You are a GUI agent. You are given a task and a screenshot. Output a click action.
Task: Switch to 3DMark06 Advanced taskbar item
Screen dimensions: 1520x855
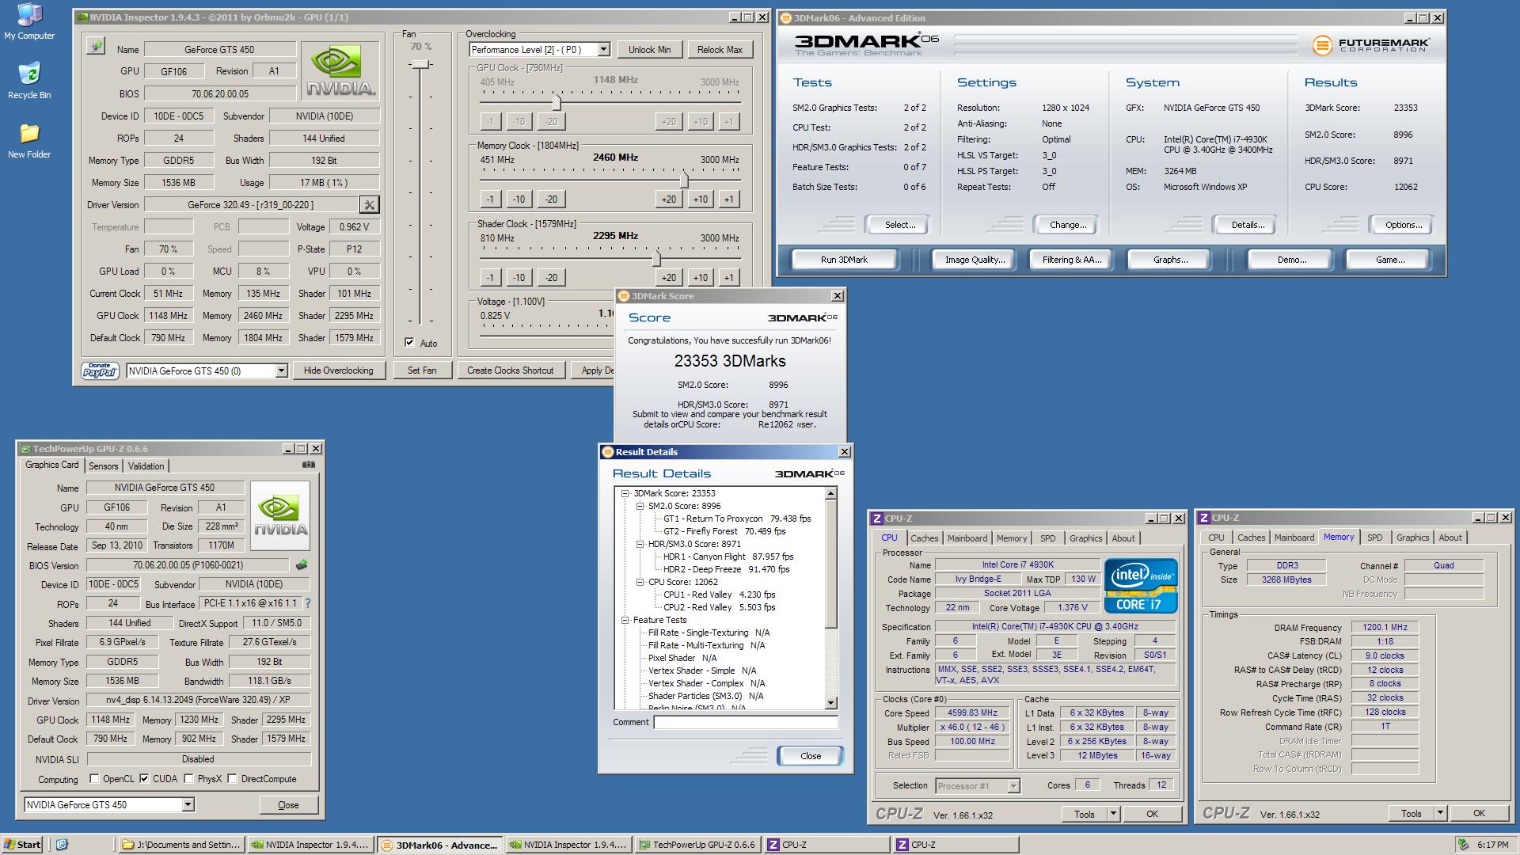(x=439, y=845)
